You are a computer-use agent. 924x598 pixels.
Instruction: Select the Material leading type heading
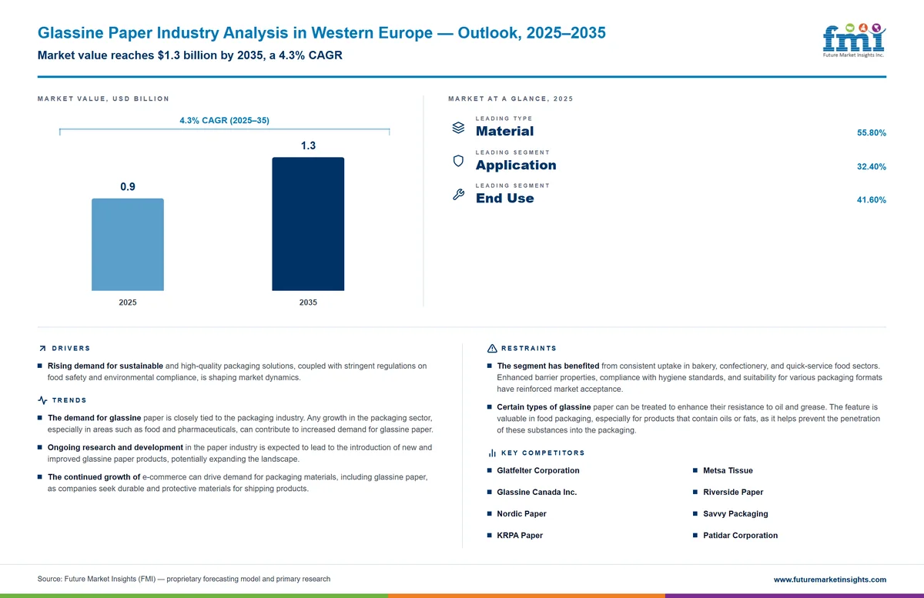(x=504, y=132)
